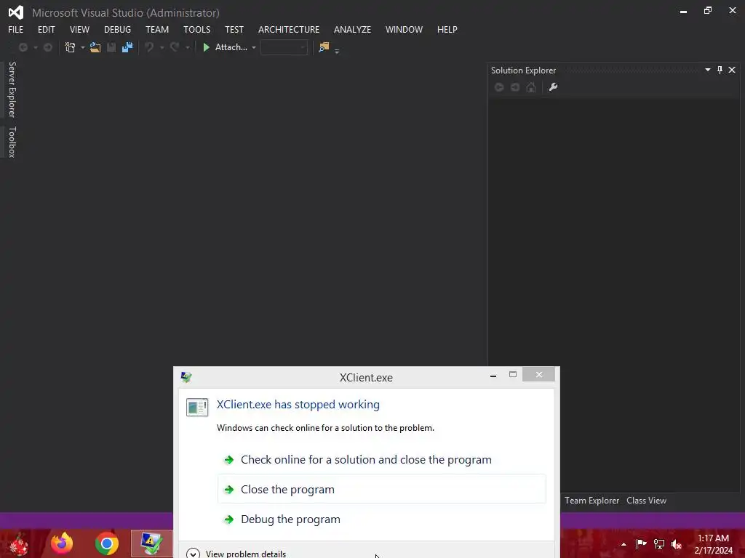745x558 pixels.
Task: Close the XClient.exe dialog window
Action: [539, 374]
